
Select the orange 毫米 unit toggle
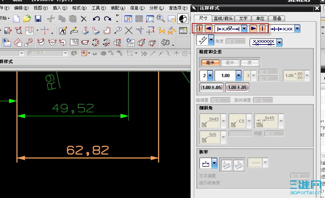tap(210, 63)
